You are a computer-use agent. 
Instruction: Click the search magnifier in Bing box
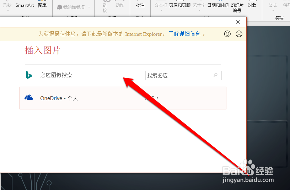click(215, 75)
